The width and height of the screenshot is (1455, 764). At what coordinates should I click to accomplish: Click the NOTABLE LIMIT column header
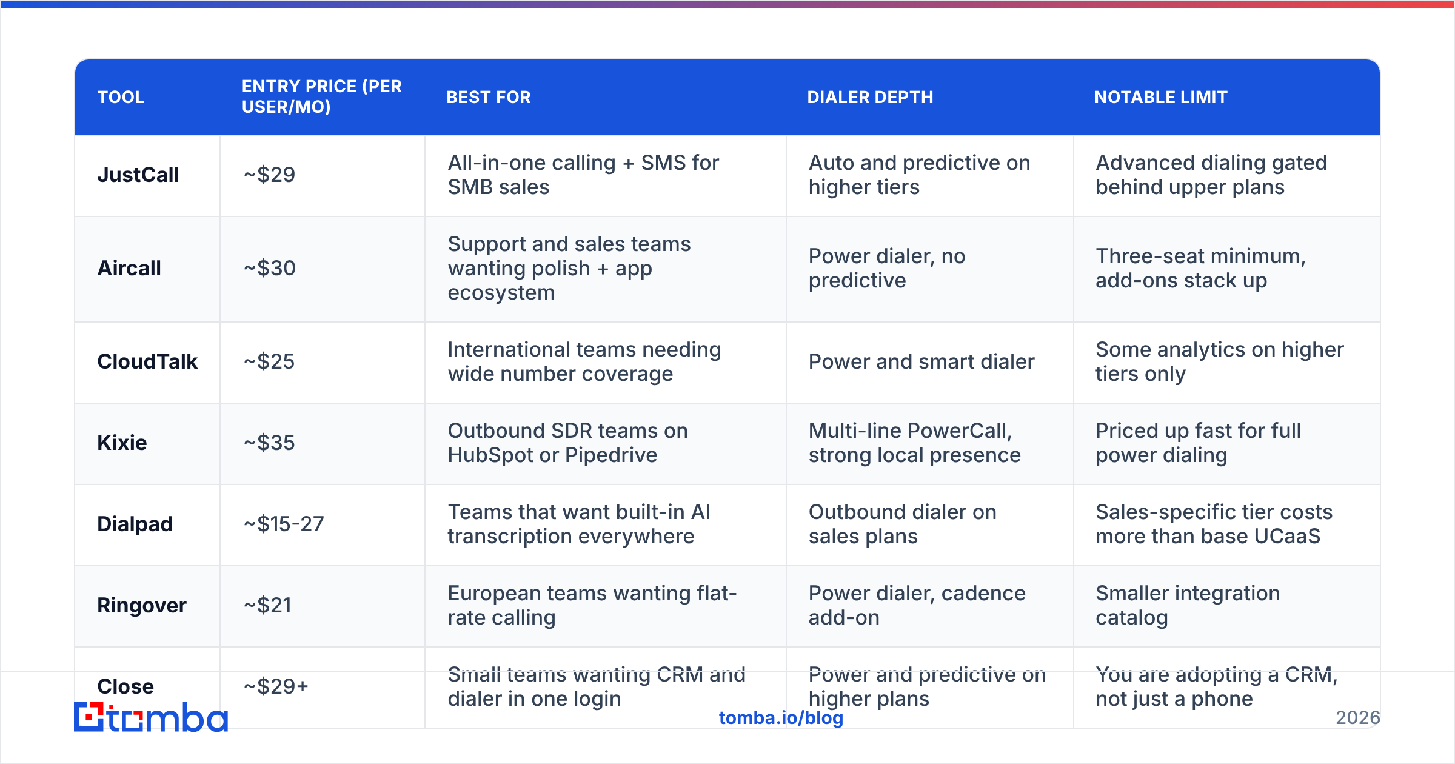[x=1160, y=97]
